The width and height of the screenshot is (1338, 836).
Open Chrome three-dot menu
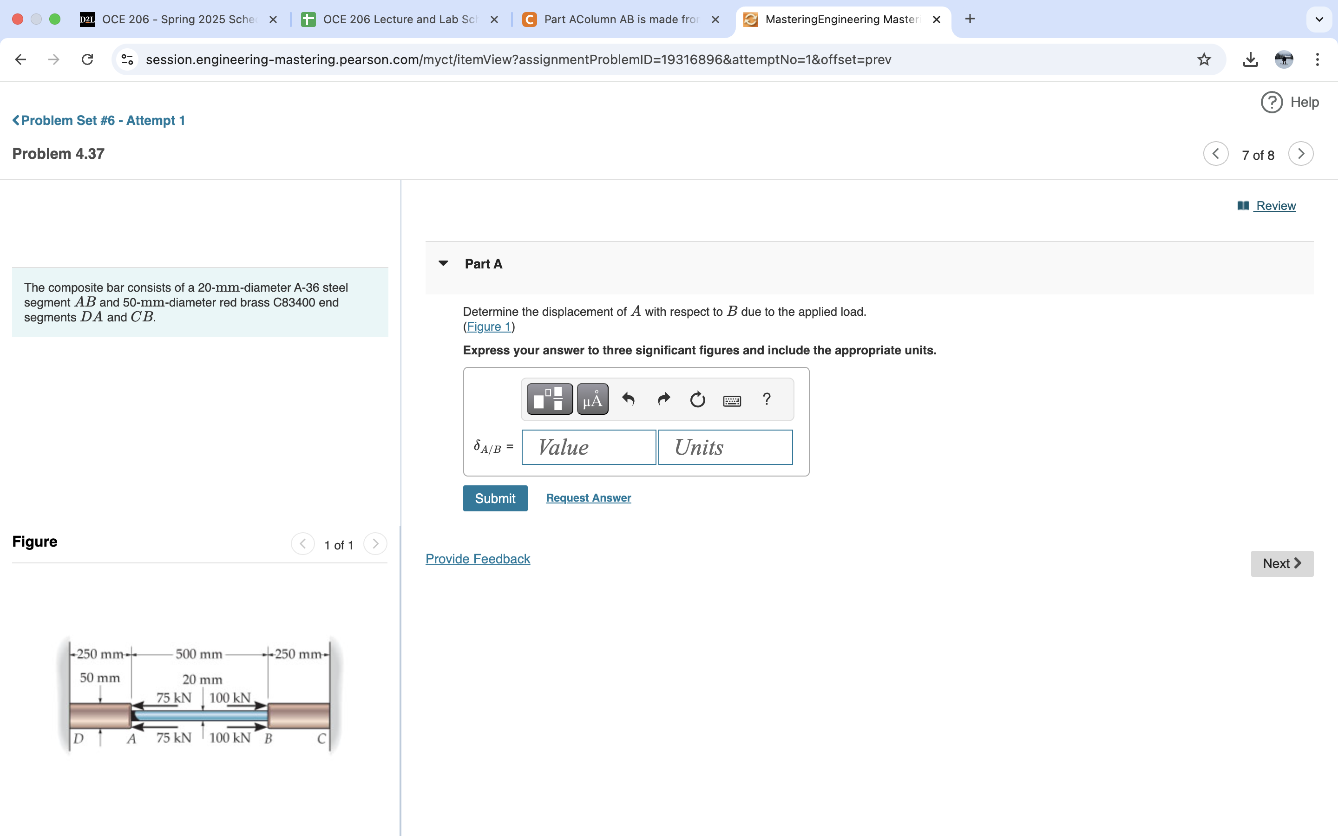click(x=1318, y=59)
